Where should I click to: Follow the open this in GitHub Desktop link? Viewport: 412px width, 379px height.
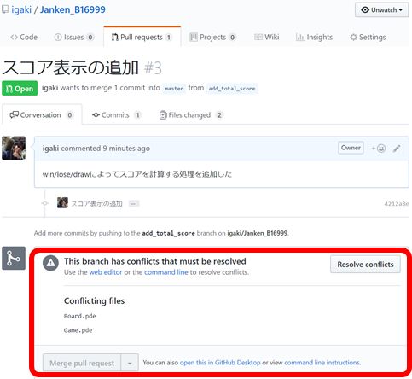tap(220, 363)
